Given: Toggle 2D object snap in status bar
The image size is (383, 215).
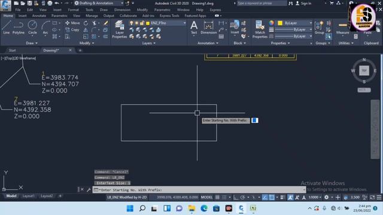Looking at the screenshot, I should [x=272, y=197].
